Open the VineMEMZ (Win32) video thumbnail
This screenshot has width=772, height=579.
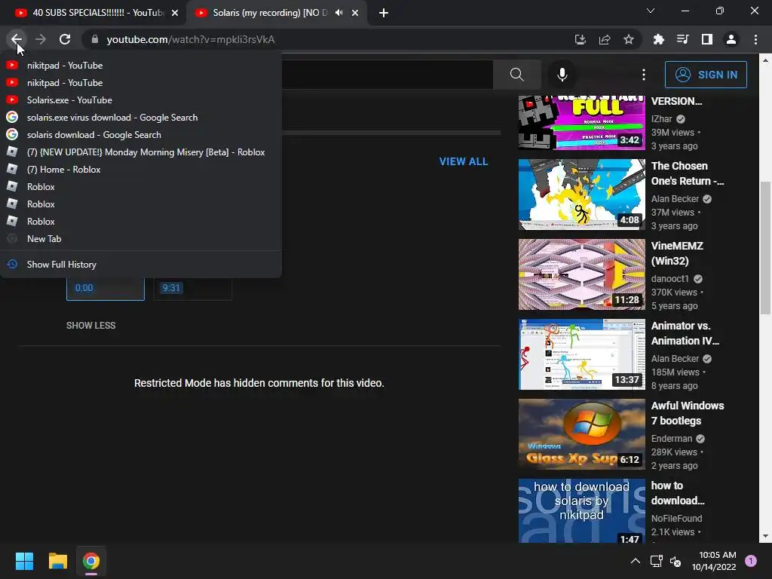click(581, 274)
